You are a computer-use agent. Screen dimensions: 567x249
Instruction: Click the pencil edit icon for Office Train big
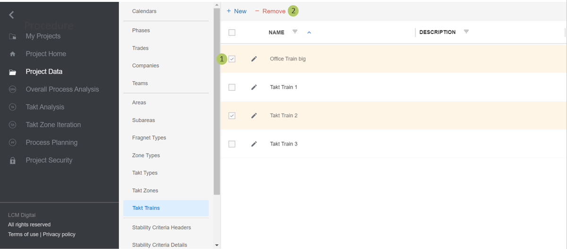pyautogui.click(x=254, y=59)
